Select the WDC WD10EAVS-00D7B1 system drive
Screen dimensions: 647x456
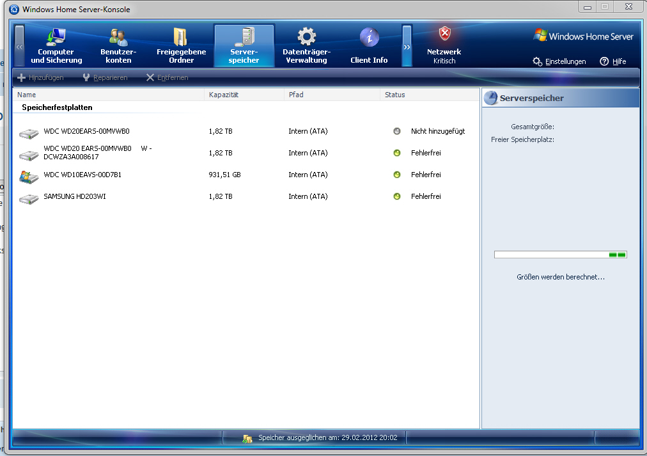click(x=82, y=175)
